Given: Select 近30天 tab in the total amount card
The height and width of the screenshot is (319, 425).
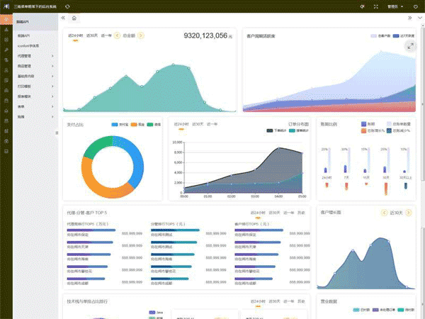Looking at the screenshot, I should (92, 35).
